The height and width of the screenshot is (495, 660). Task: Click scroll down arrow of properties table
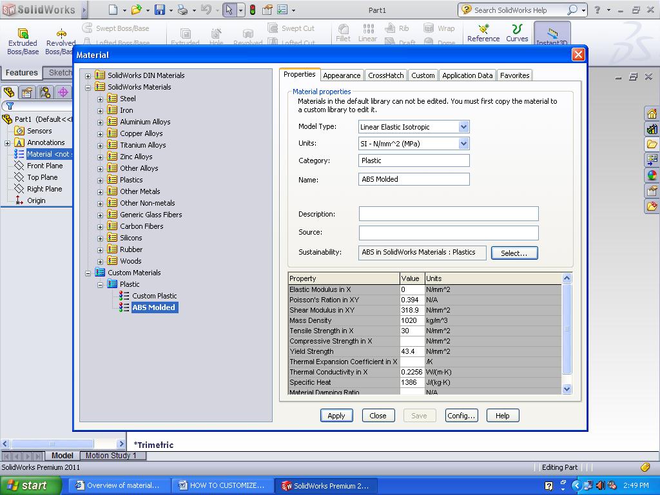[x=567, y=389]
